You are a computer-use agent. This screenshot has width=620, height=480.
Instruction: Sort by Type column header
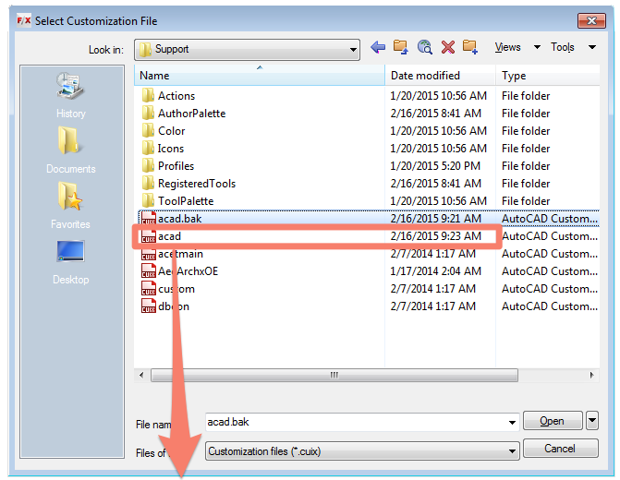(x=548, y=75)
